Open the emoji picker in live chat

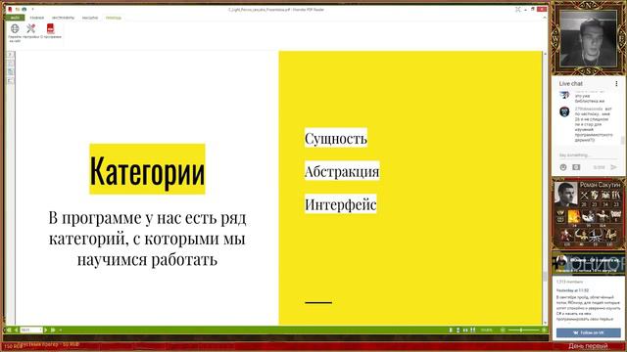pos(563,167)
